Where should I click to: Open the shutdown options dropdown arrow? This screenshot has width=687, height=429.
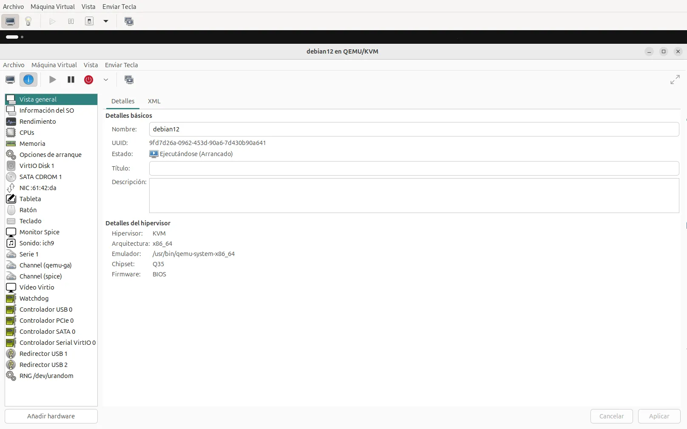click(x=106, y=80)
